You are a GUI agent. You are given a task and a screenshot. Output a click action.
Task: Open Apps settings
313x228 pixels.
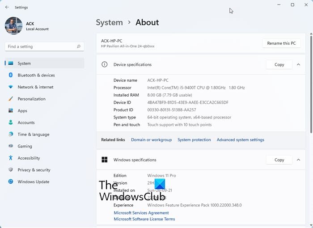[44, 111]
